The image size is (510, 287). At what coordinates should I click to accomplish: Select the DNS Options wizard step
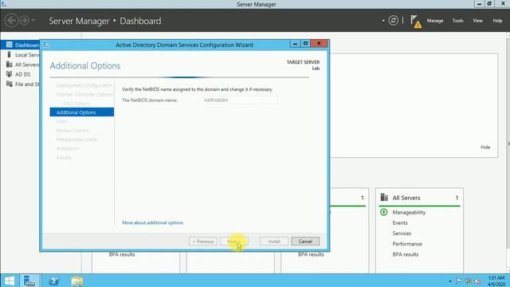76,104
